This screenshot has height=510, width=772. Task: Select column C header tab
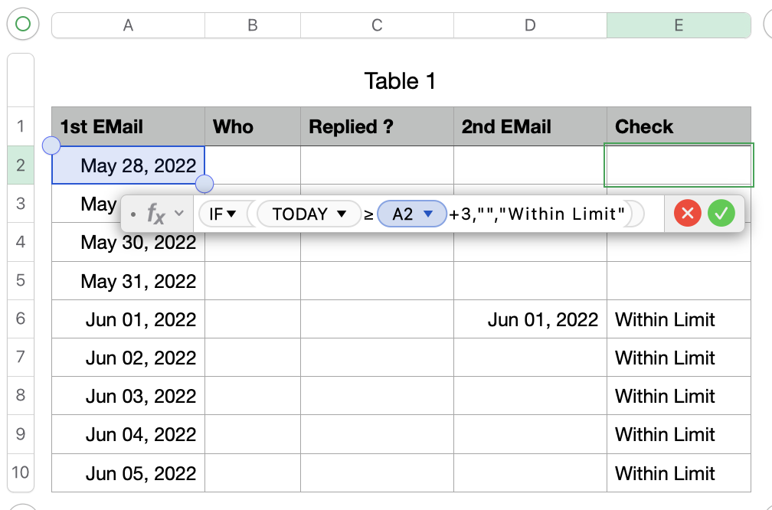point(377,25)
